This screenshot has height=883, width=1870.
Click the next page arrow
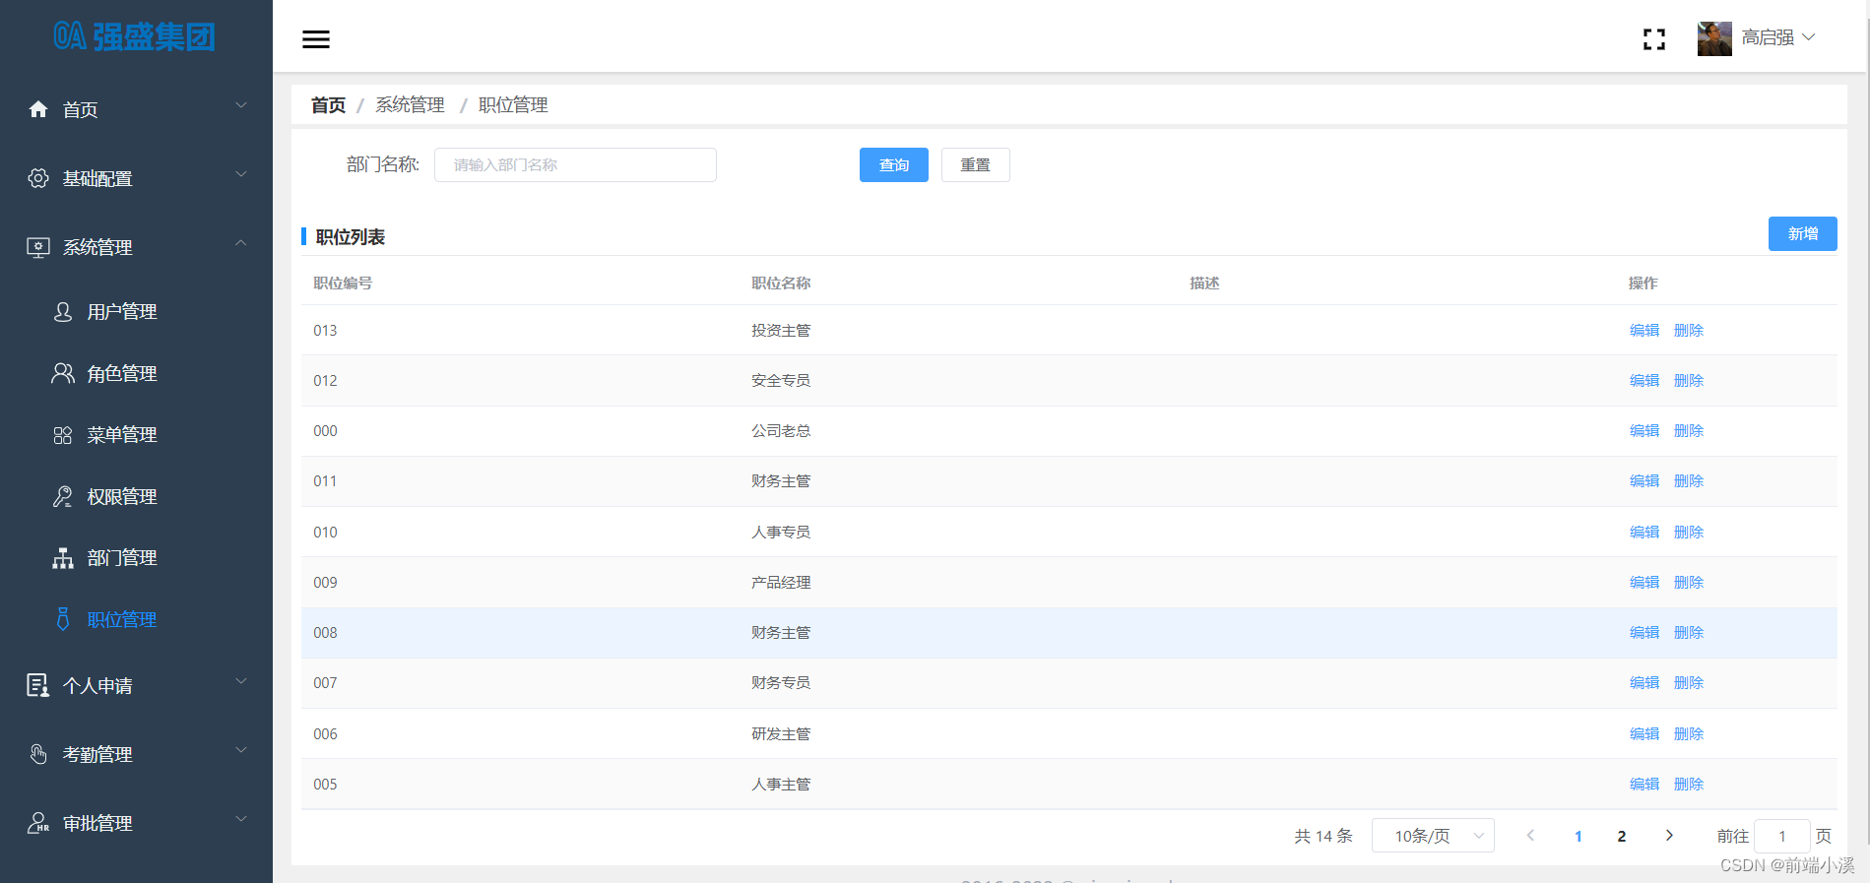pos(1669,836)
